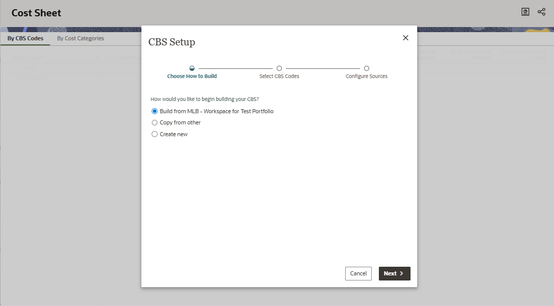Select the Build from MLB radio button

155,111
